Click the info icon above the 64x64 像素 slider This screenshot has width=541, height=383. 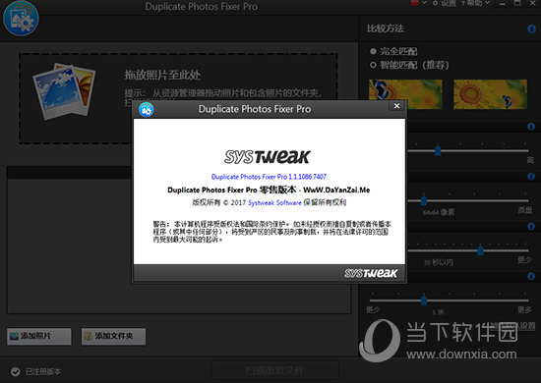point(531,177)
